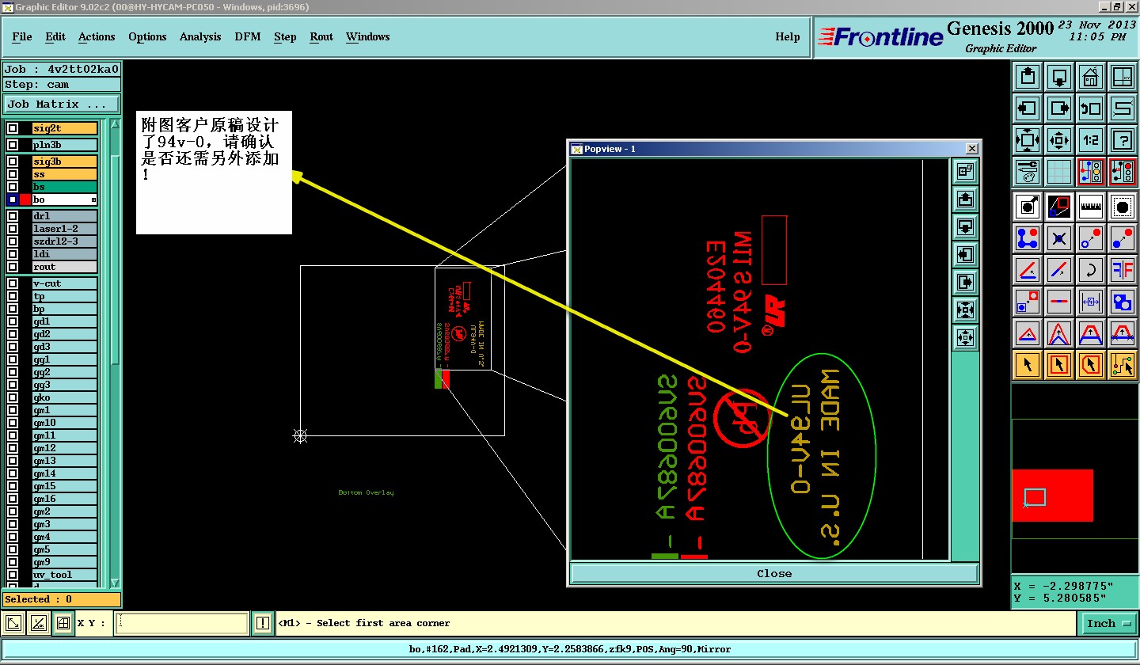Click the pan right arrow icon
Viewport: 1140px width, 665px height.
click(x=1059, y=108)
